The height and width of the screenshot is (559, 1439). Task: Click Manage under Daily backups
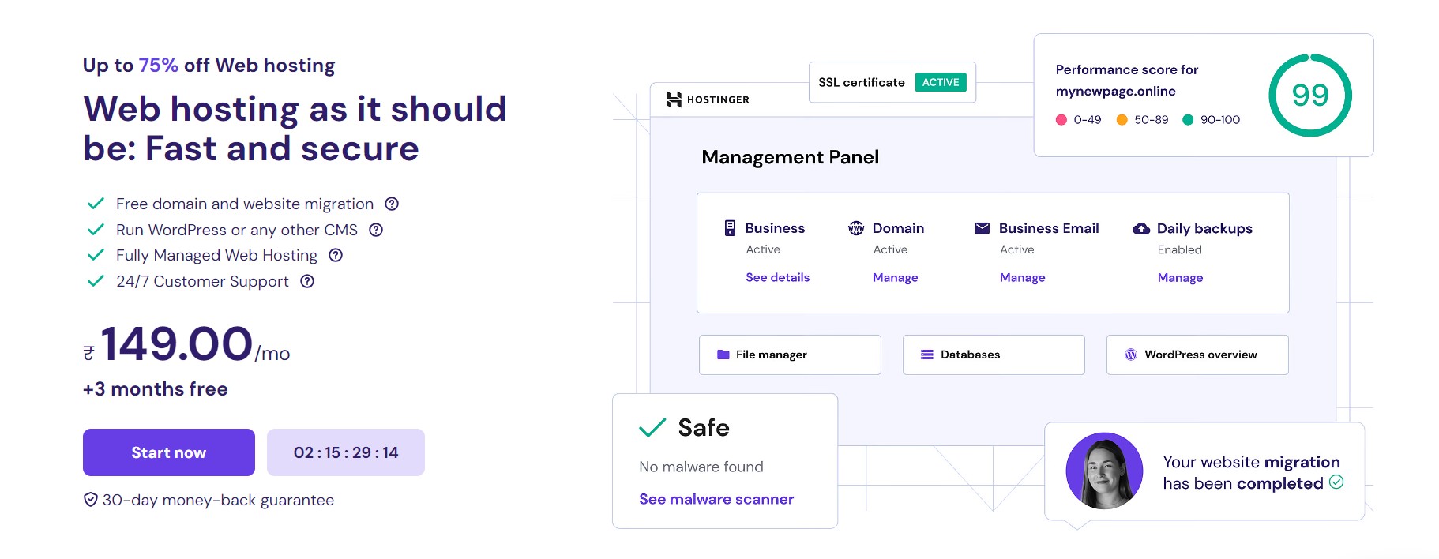1181,277
